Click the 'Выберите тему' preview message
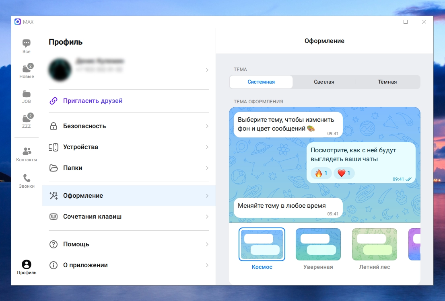445x301 pixels. 288,125
